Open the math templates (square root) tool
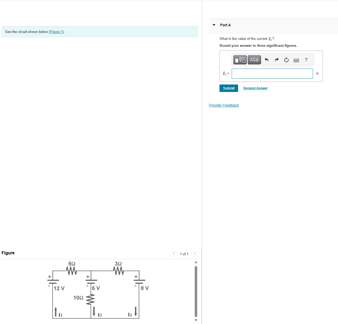338x324 pixels. [x=240, y=60]
